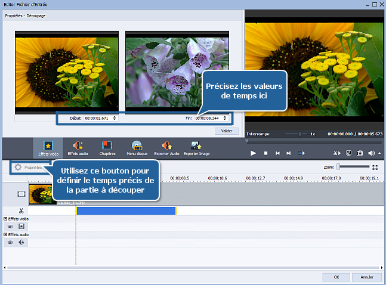Toggle visibility of the Effets vidéo track

click(10, 227)
